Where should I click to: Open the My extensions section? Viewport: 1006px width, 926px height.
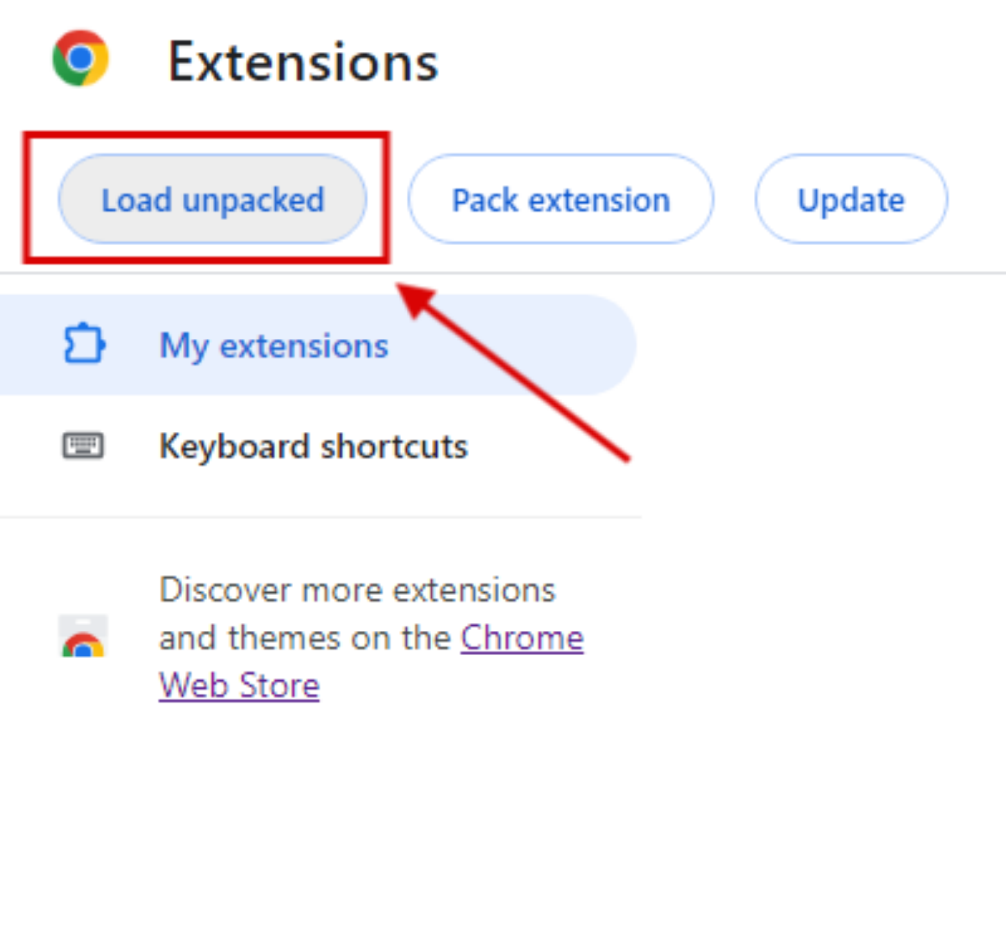pos(273,346)
